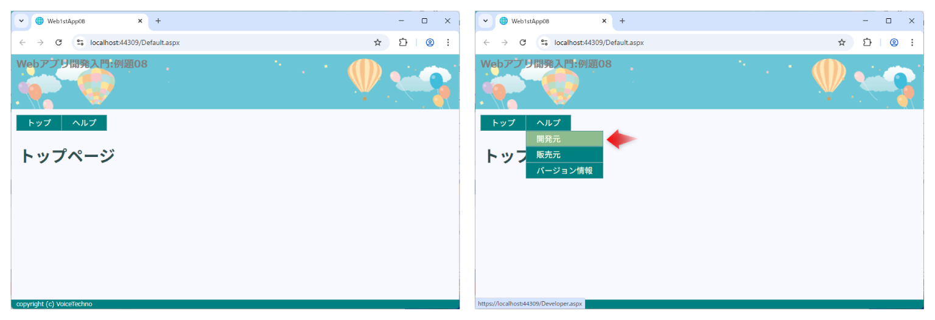Viewport: 935px width, 320px height.
Task: Open tab search dropdown in right window
Action: pos(486,21)
